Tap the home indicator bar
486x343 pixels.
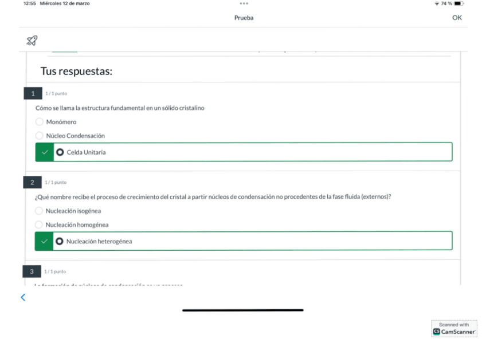tap(243, 310)
